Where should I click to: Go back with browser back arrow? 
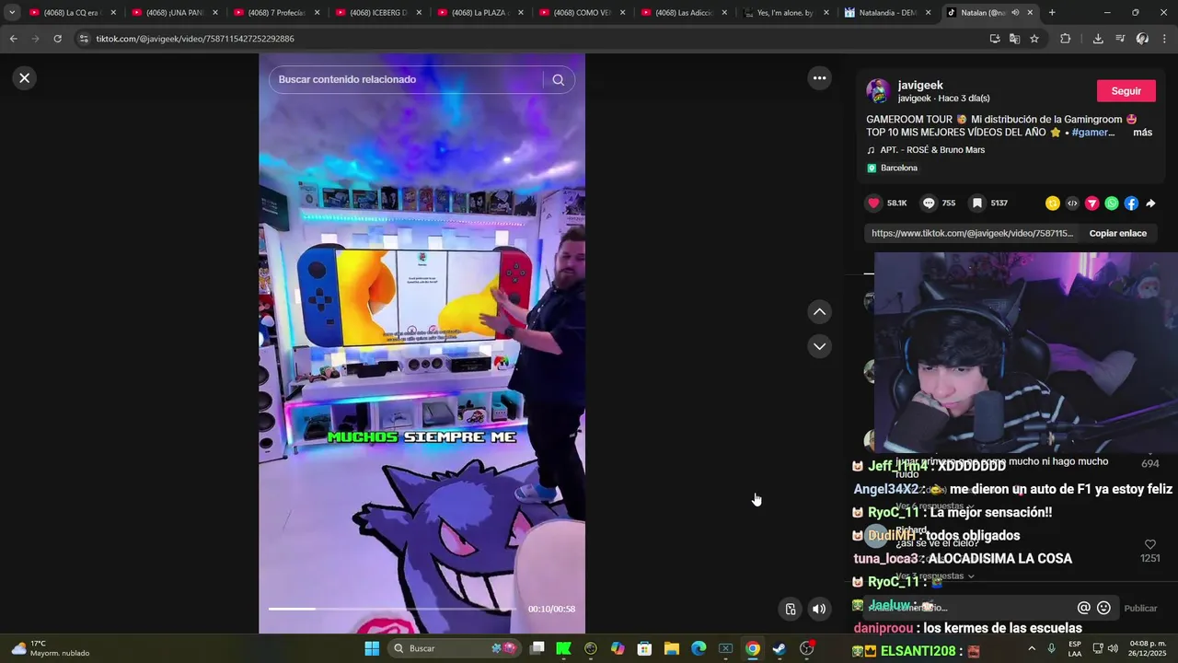(x=13, y=39)
